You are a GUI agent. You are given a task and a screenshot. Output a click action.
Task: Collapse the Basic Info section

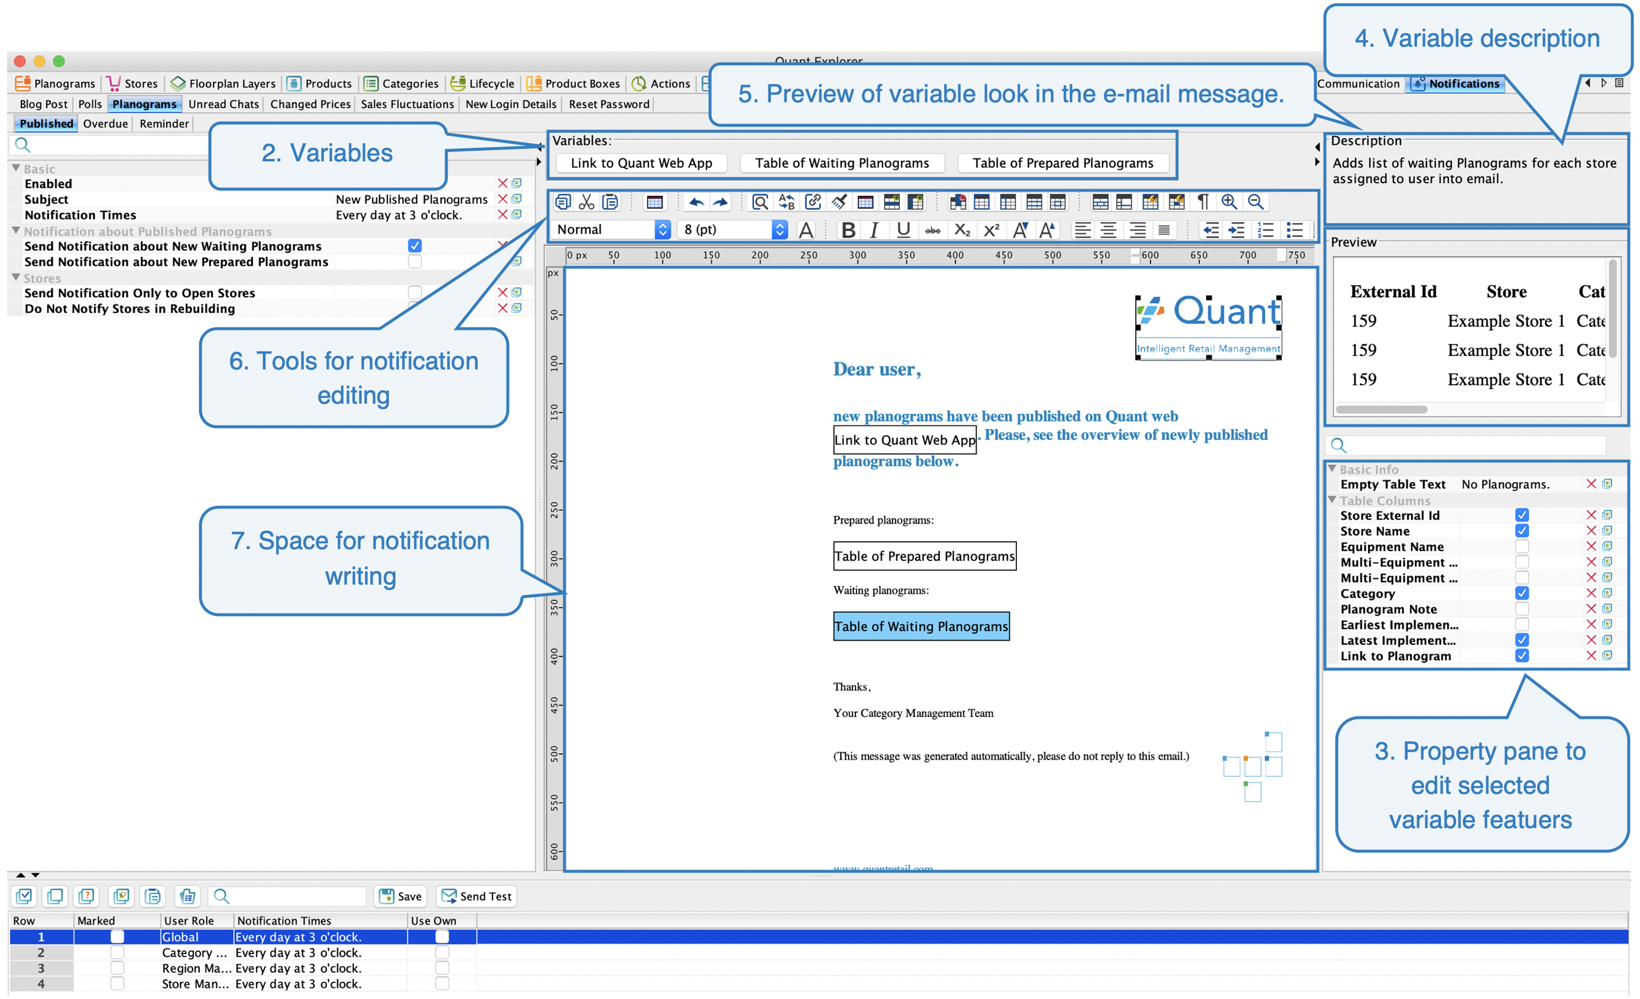click(x=1332, y=469)
